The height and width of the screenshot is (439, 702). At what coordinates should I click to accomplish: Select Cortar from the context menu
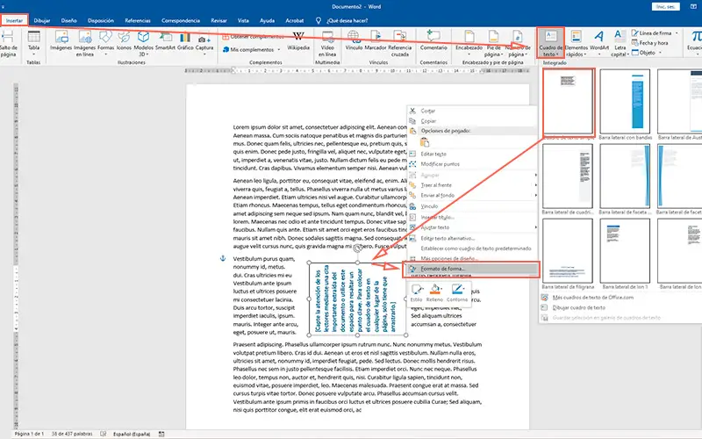point(428,111)
